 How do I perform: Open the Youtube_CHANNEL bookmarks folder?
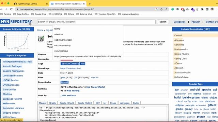105,14
